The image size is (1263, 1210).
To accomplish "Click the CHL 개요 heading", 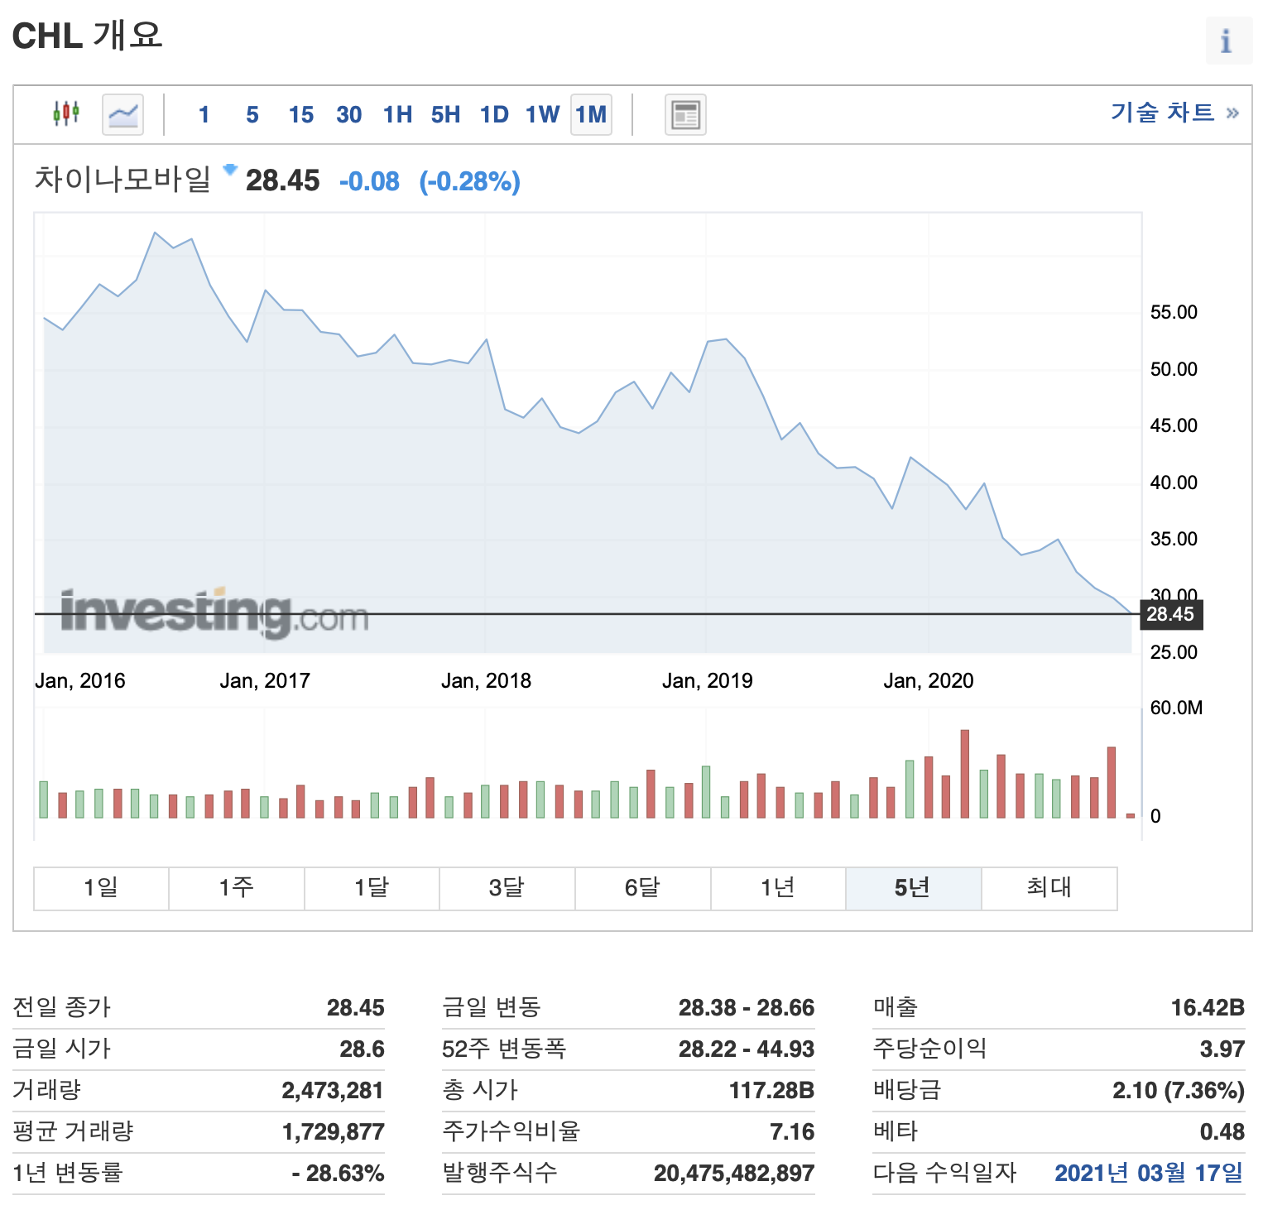I will 87,36.
